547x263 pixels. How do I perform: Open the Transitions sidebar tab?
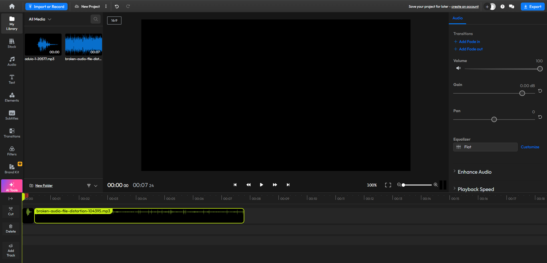click(x=12, y=133)
